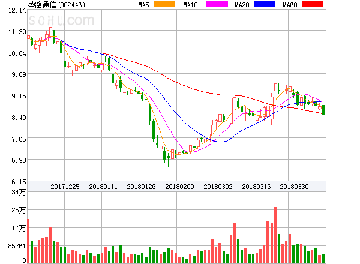Viewport: 360px width, 264px height.
Task: Click the first red volume bar at left edge
Action: click(28, 241)
